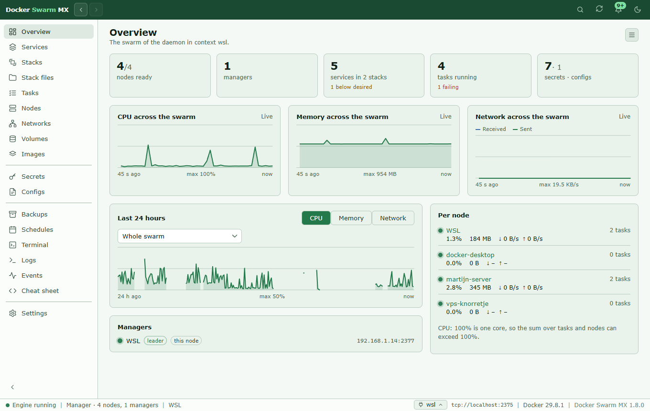650x411 pixels.
Task: Click the Configs document icon
Action: 12,192
